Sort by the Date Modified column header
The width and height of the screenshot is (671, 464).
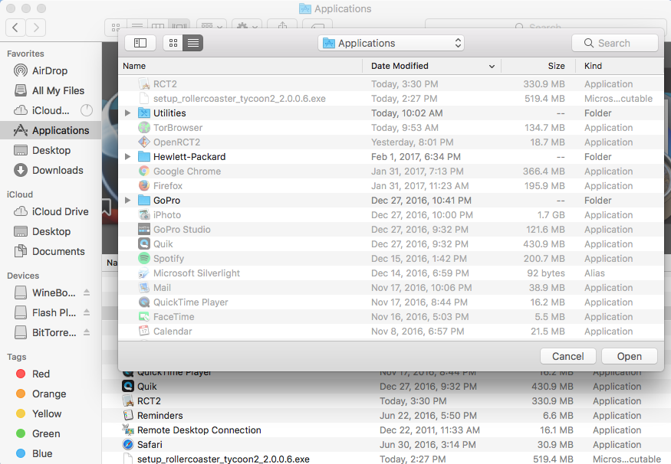click(432, 66)
